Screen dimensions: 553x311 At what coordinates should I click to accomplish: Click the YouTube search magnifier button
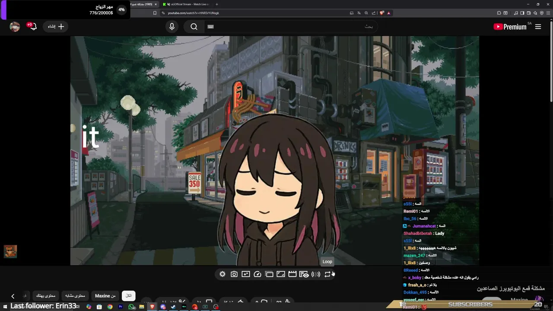coord(194,27)
